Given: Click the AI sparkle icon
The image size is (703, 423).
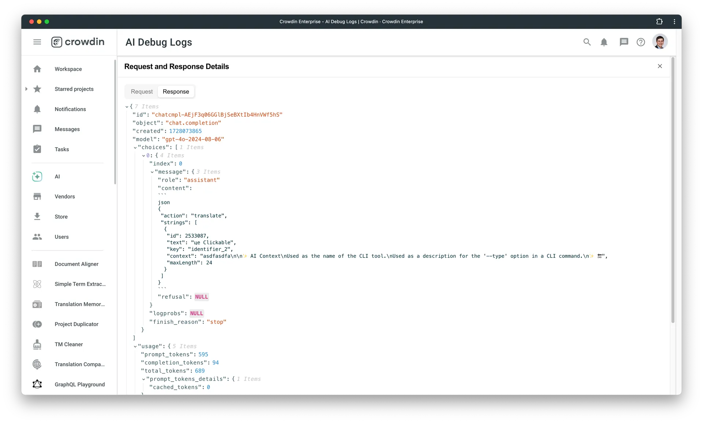Looking at the screenshot, I should coord(37,177).
